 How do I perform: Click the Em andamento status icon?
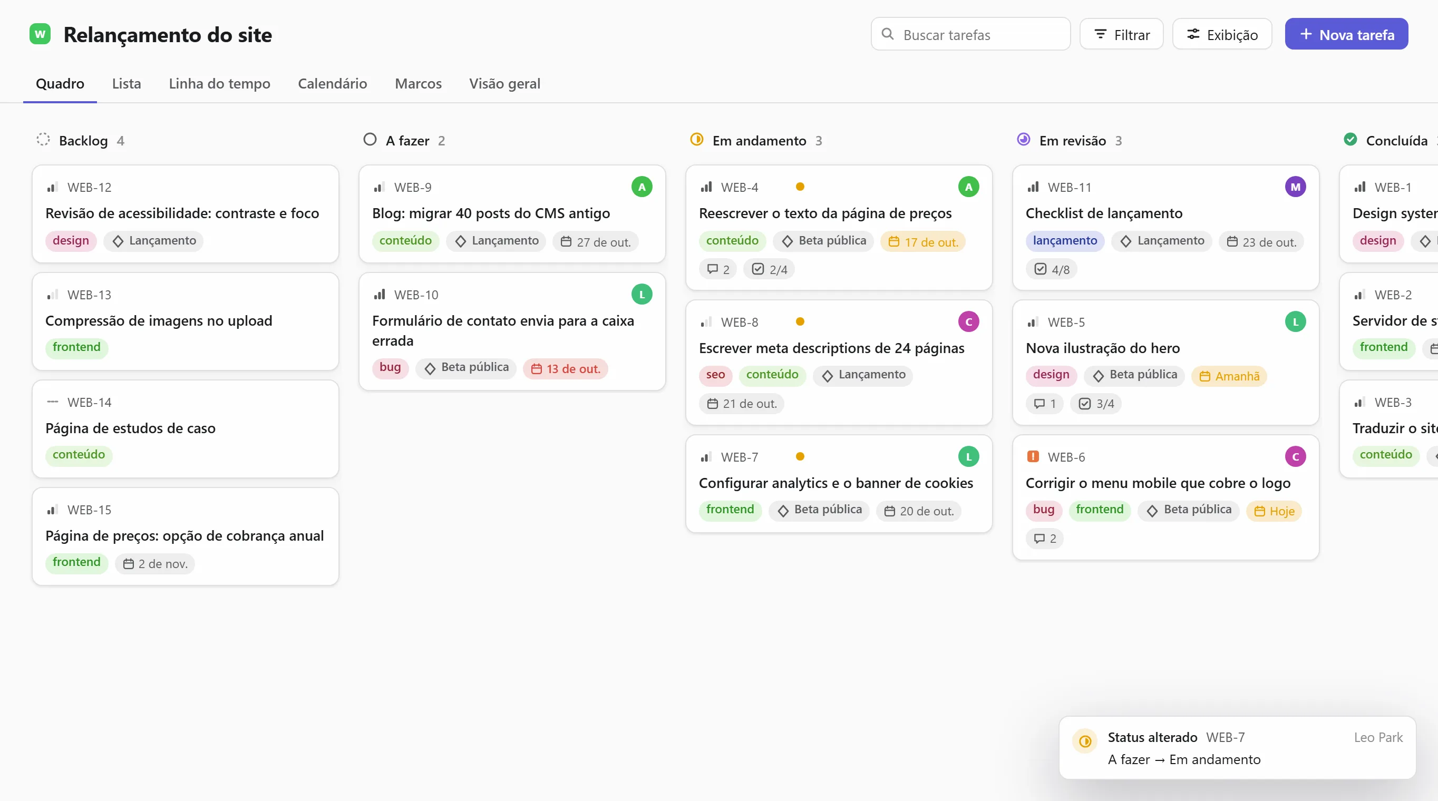[697, 140]
